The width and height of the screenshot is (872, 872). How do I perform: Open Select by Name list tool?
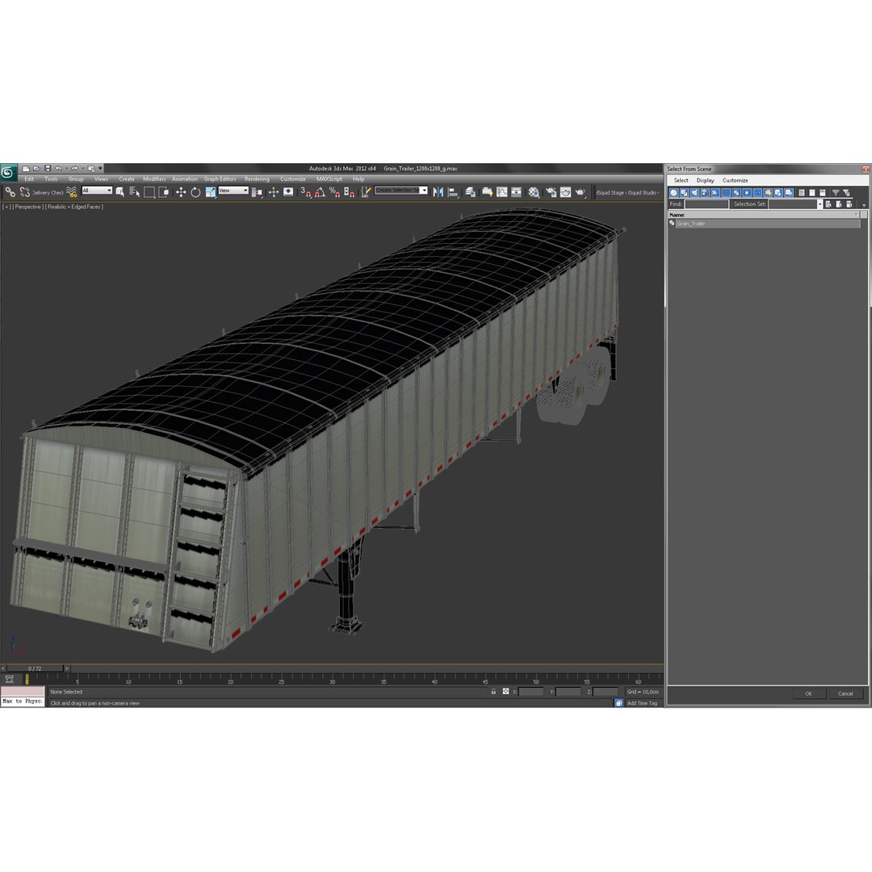coord(134,192)
